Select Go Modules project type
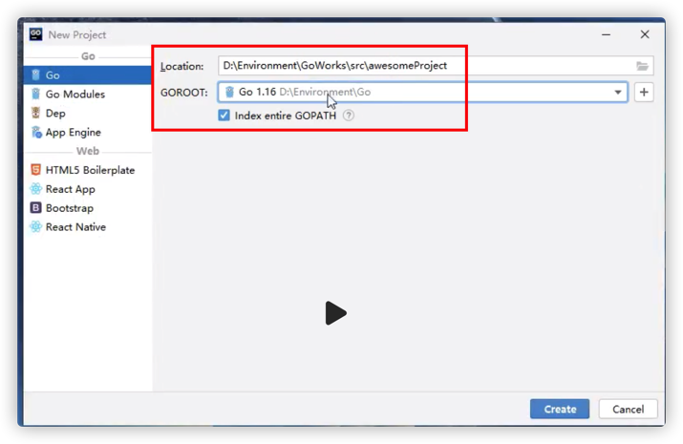Screen dimensions: 683x444 click(x=88, y=94)
